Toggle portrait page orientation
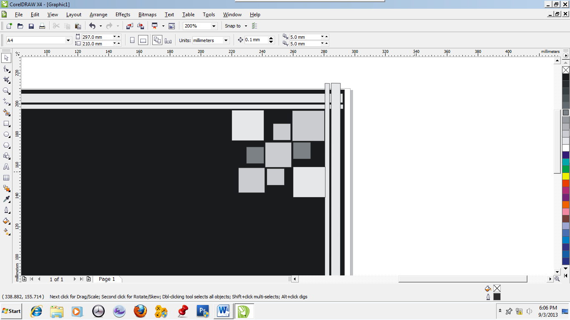Screen dimensions: 570x320 tap(132, 40)
